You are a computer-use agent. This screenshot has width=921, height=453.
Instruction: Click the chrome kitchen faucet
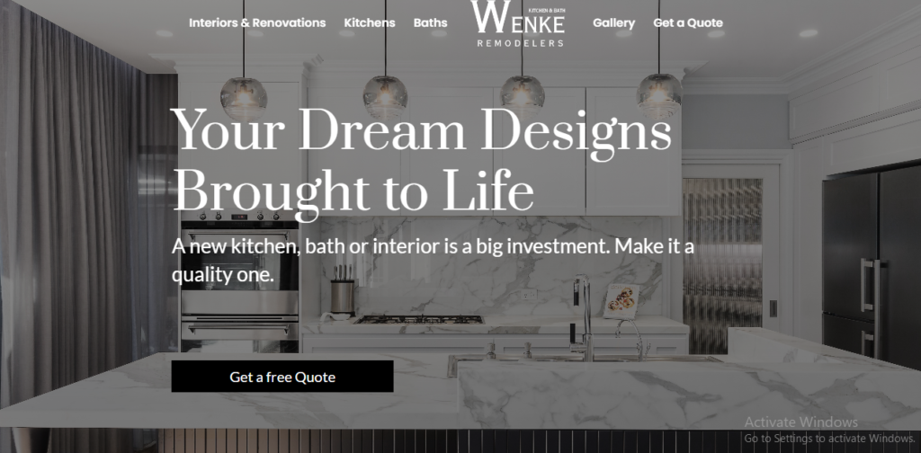[x=583, y=317]
